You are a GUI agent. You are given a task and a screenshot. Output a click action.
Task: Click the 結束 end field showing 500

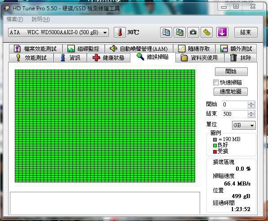(x=235, y=114)
